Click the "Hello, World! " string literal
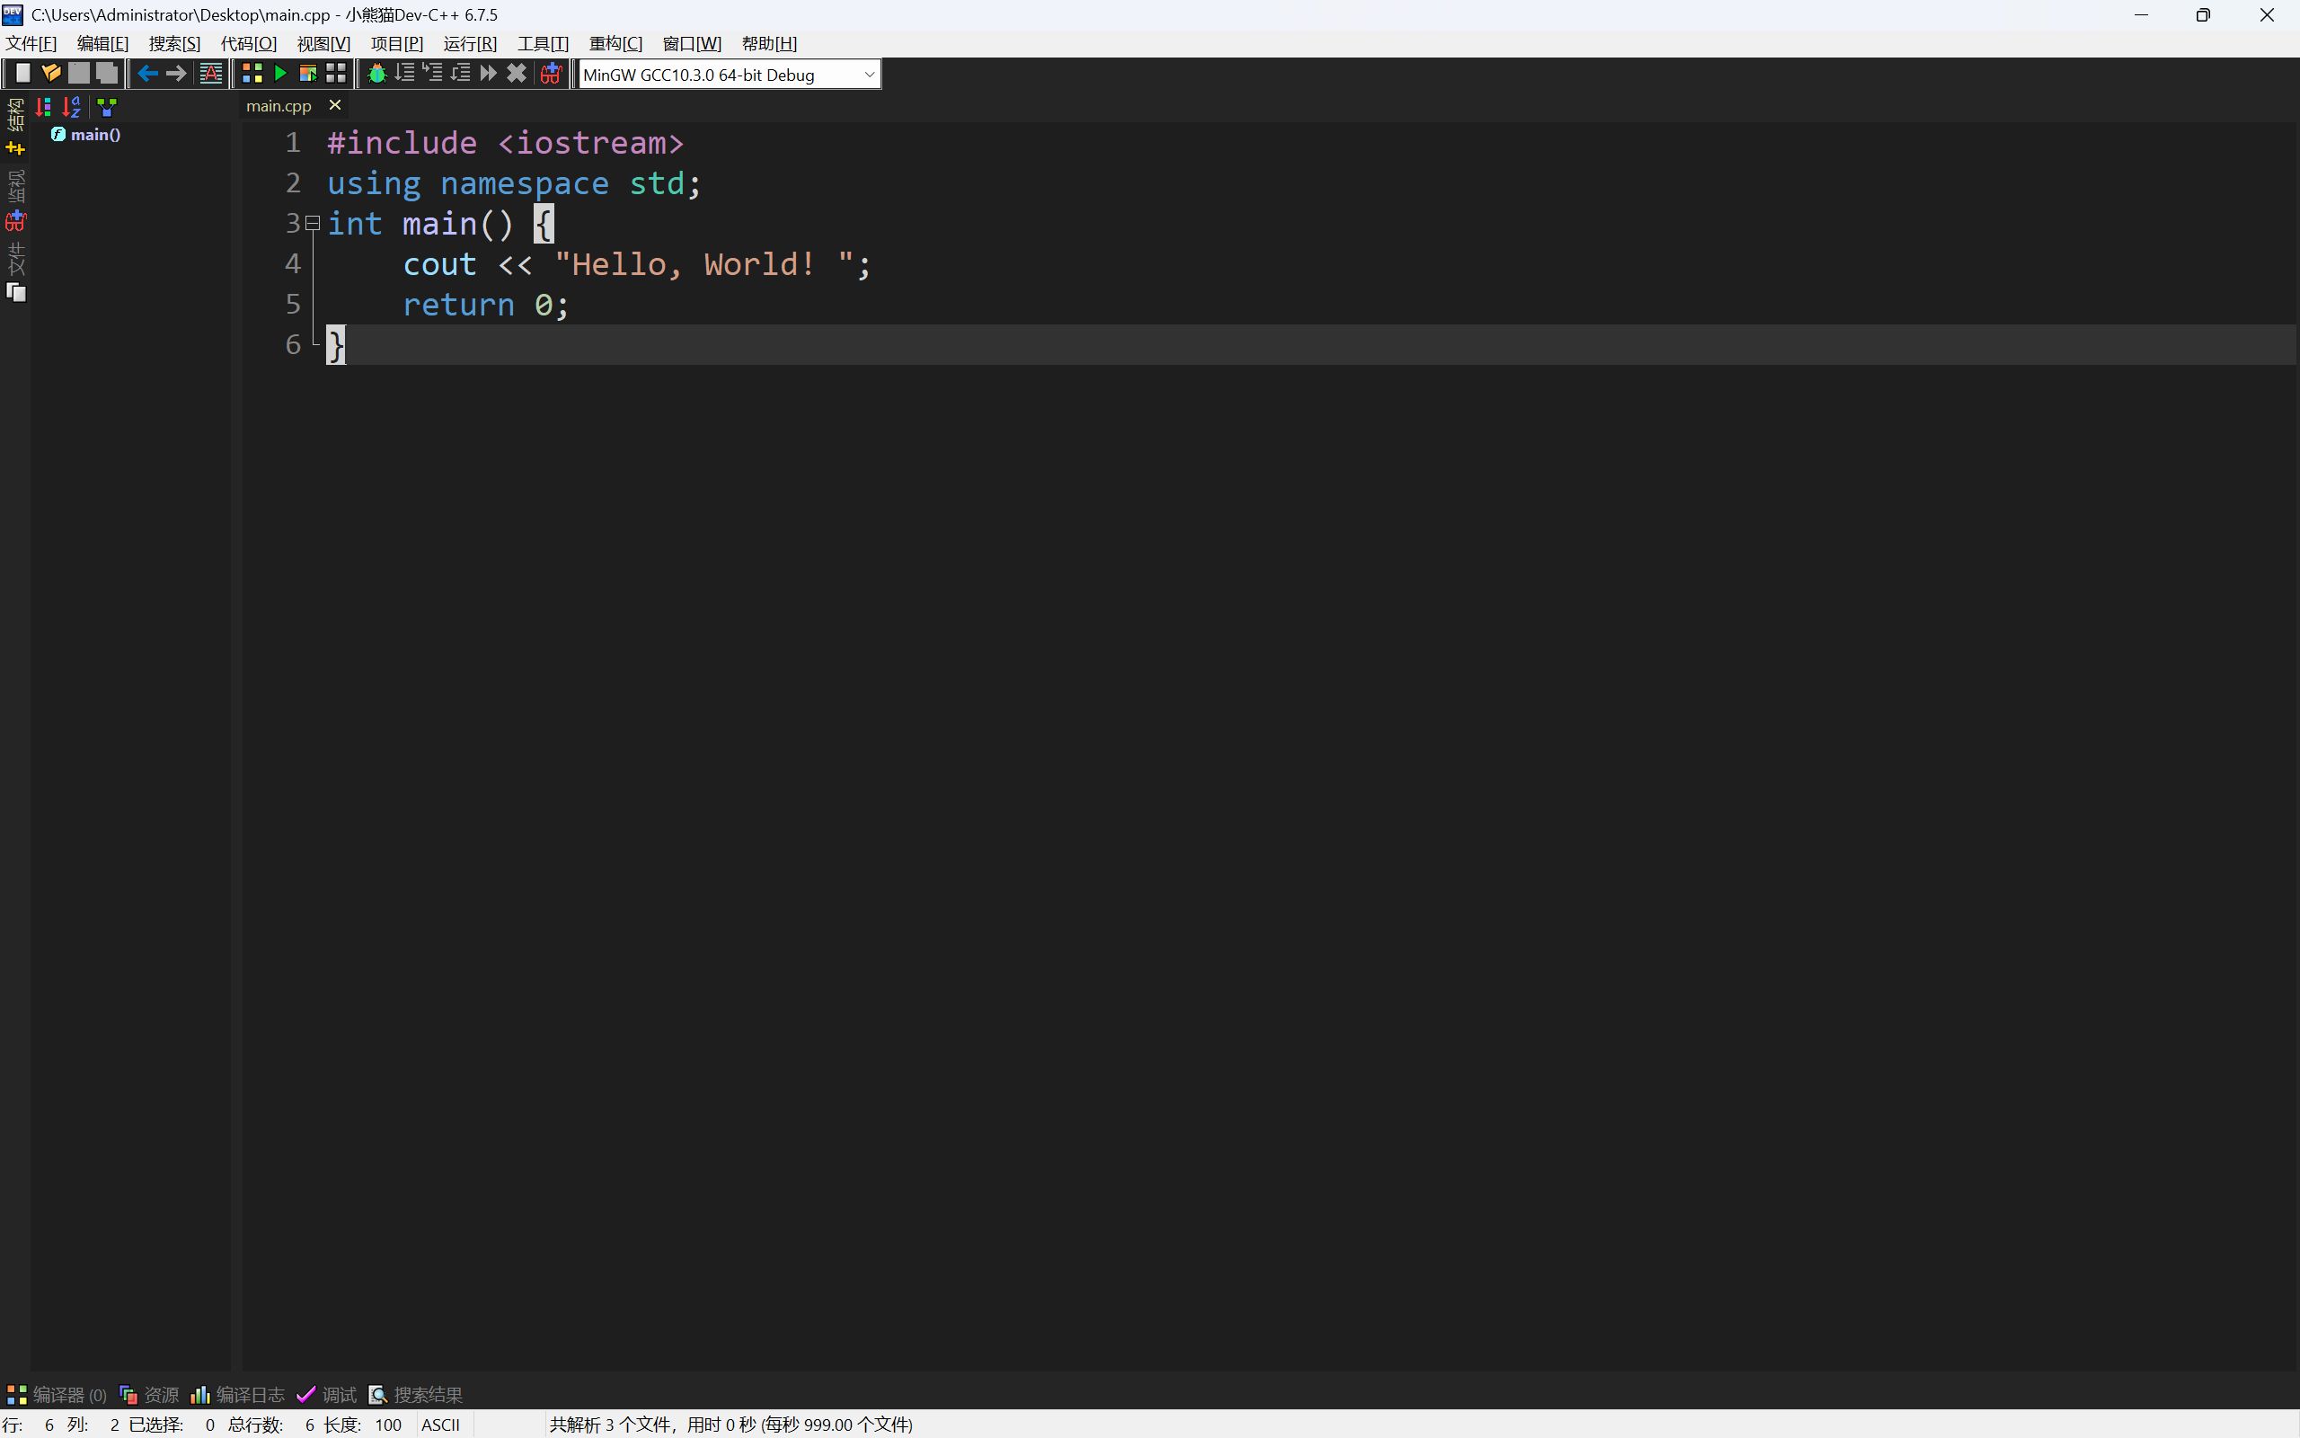Screen dimensions: 2300x1438 coord(704,264)
